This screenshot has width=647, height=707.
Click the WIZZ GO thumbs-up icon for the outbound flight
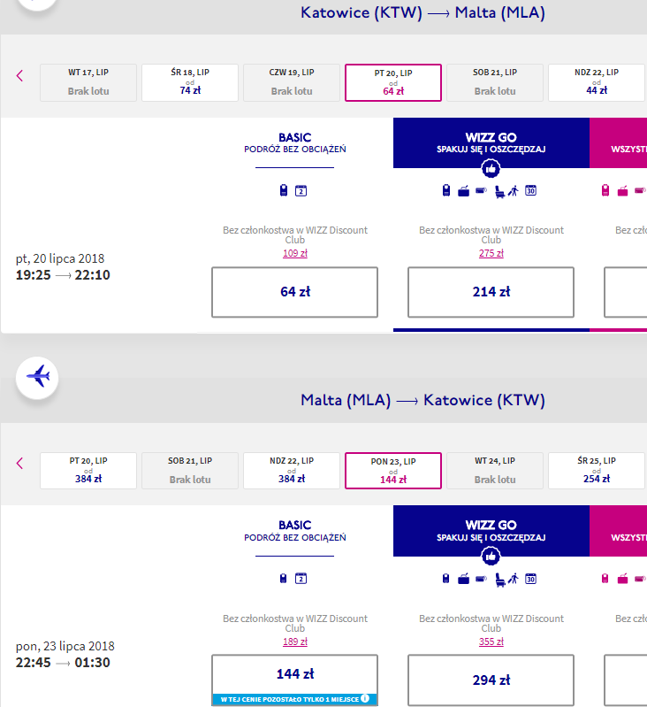click(491, 169)
